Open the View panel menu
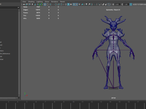 [x=24, y=2]
